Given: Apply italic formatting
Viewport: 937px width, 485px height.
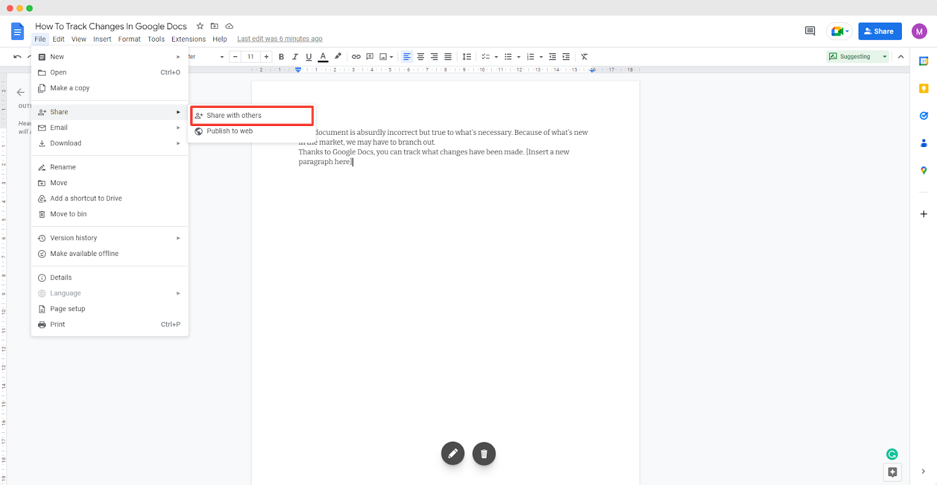Looking at the screenshot, I should click(295, 57).
